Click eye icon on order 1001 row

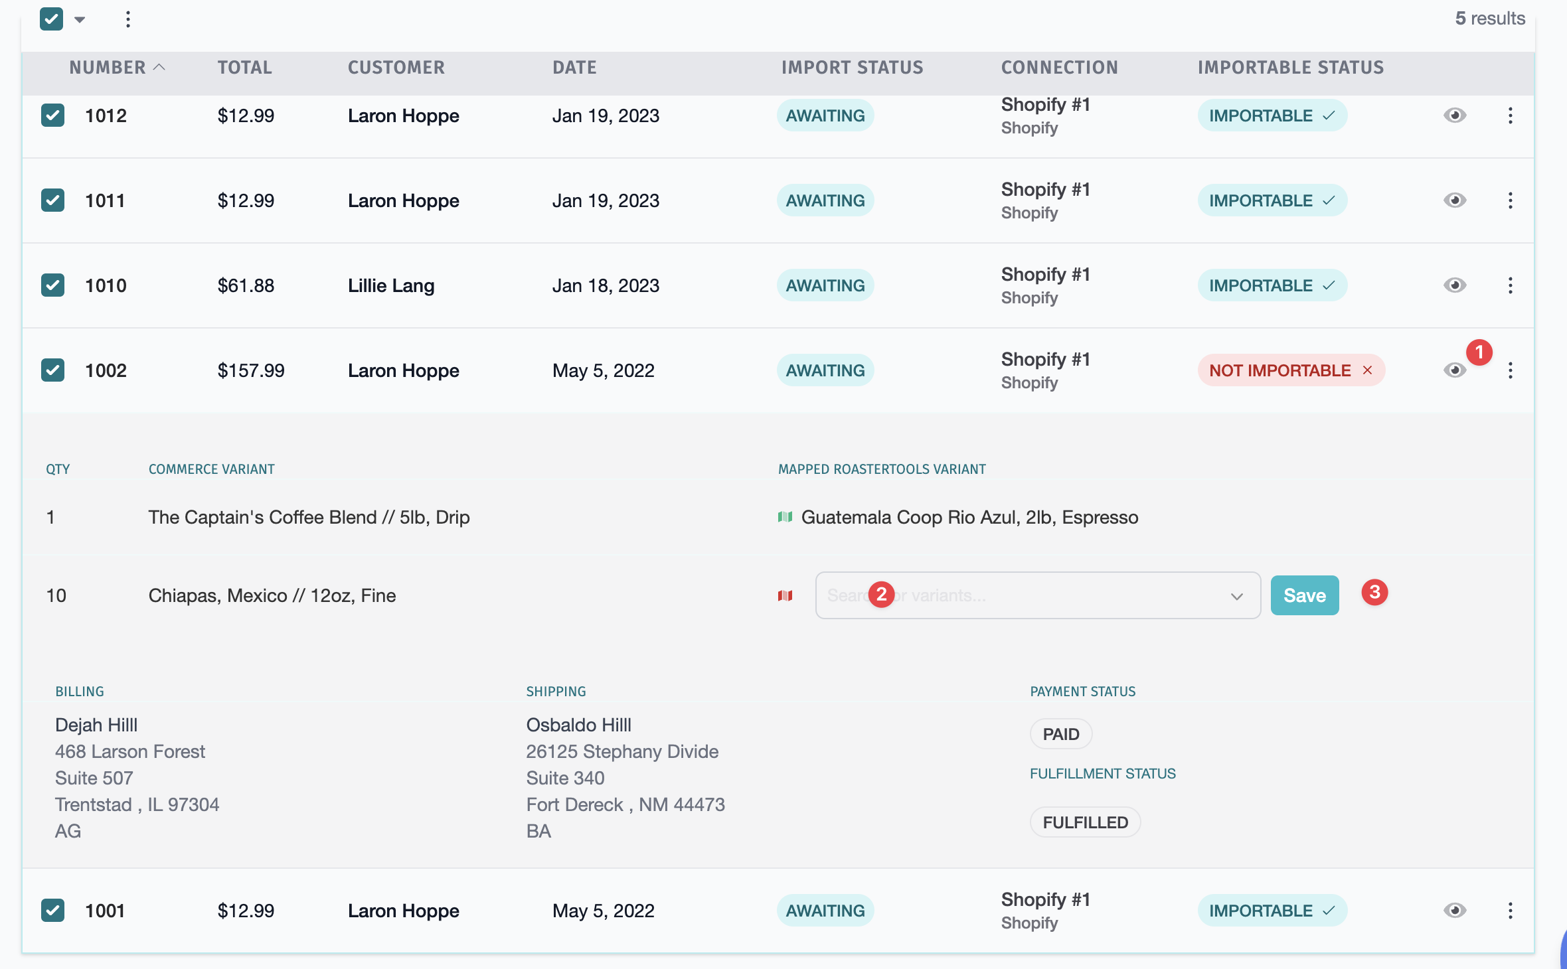1454,911
